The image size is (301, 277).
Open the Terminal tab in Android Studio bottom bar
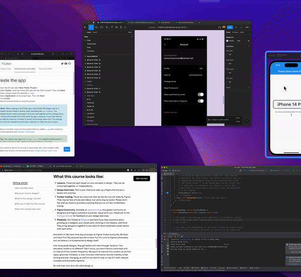[x=205, y=268]
